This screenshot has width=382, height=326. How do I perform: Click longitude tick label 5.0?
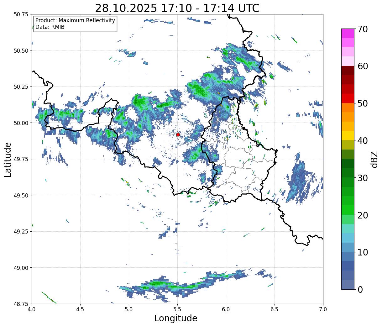[129, 309]
